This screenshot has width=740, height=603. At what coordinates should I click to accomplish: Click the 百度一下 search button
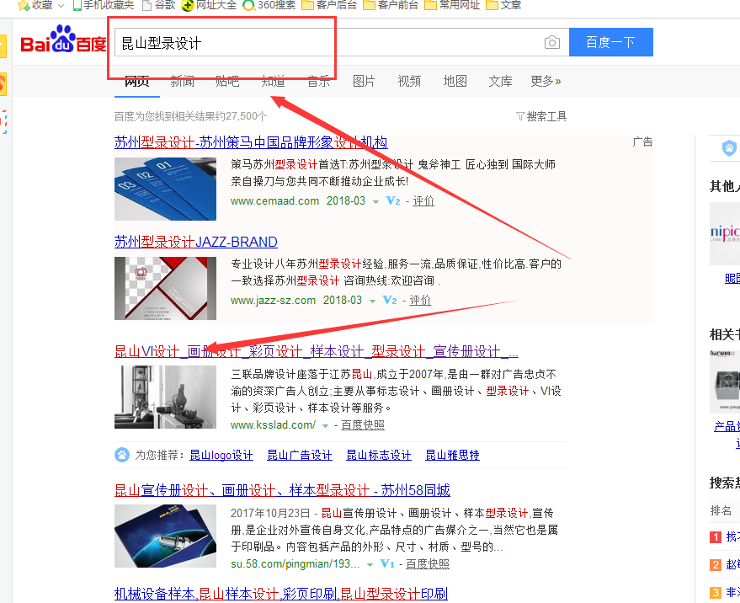pos(610,42)
